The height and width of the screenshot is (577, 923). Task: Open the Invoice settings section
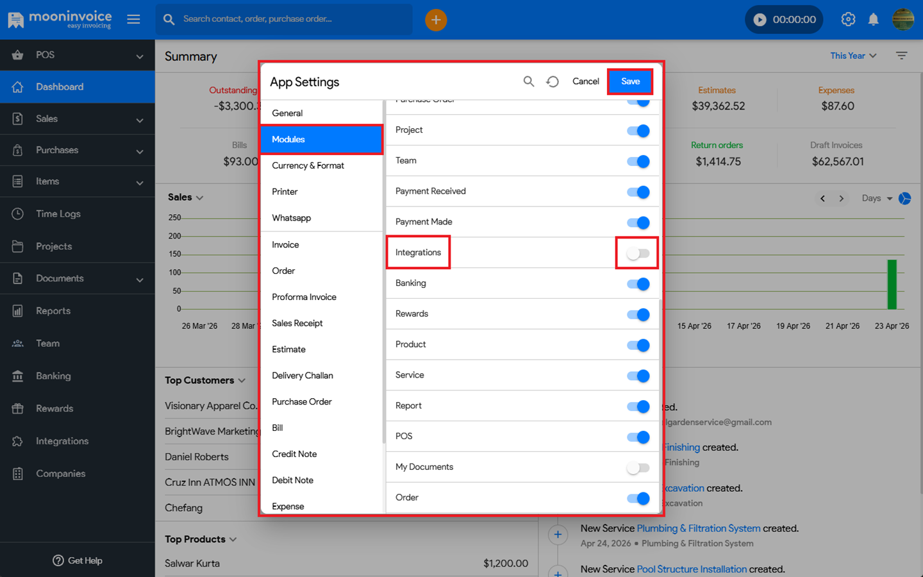[285, 244]
